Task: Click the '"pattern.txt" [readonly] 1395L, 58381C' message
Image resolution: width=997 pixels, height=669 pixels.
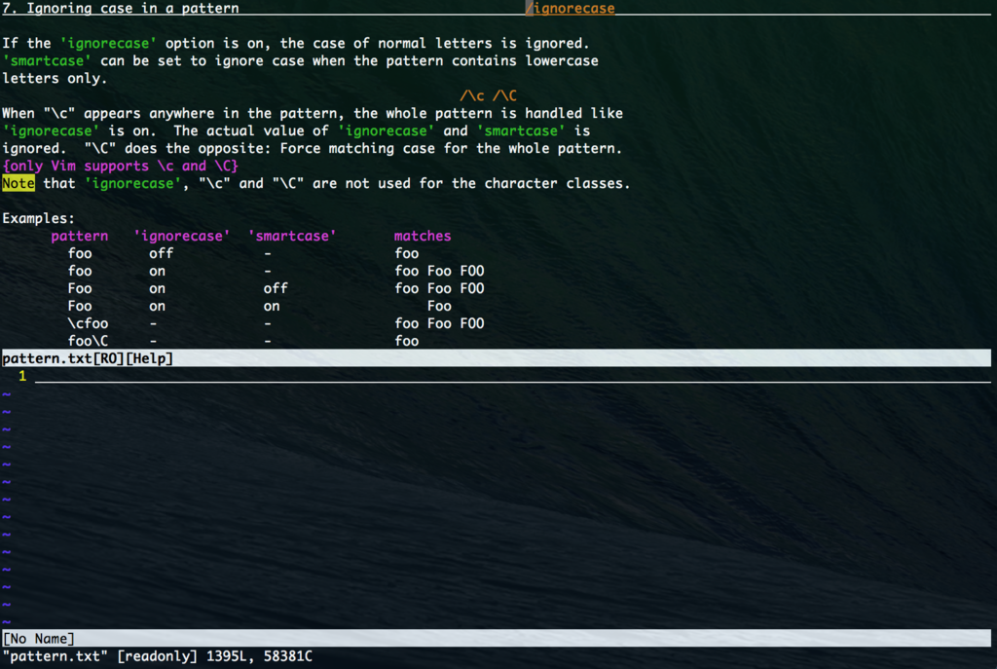Action: click(157, 656)
